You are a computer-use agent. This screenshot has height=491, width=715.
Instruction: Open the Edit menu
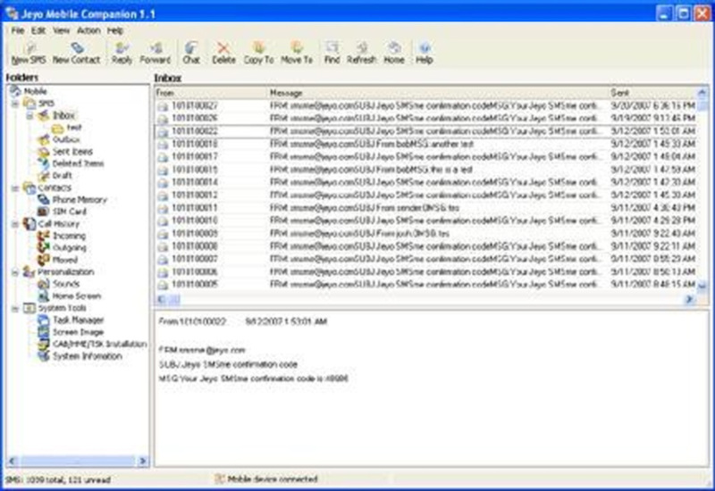(38, 30)
